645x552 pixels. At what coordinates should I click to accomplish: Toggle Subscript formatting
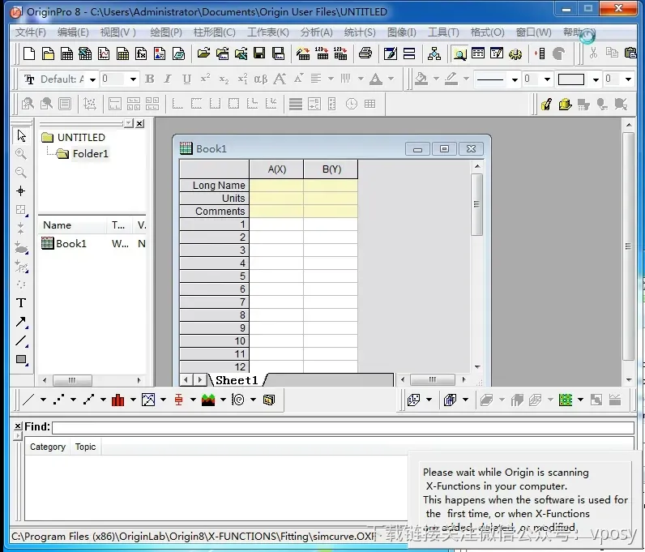pos(224,79)
